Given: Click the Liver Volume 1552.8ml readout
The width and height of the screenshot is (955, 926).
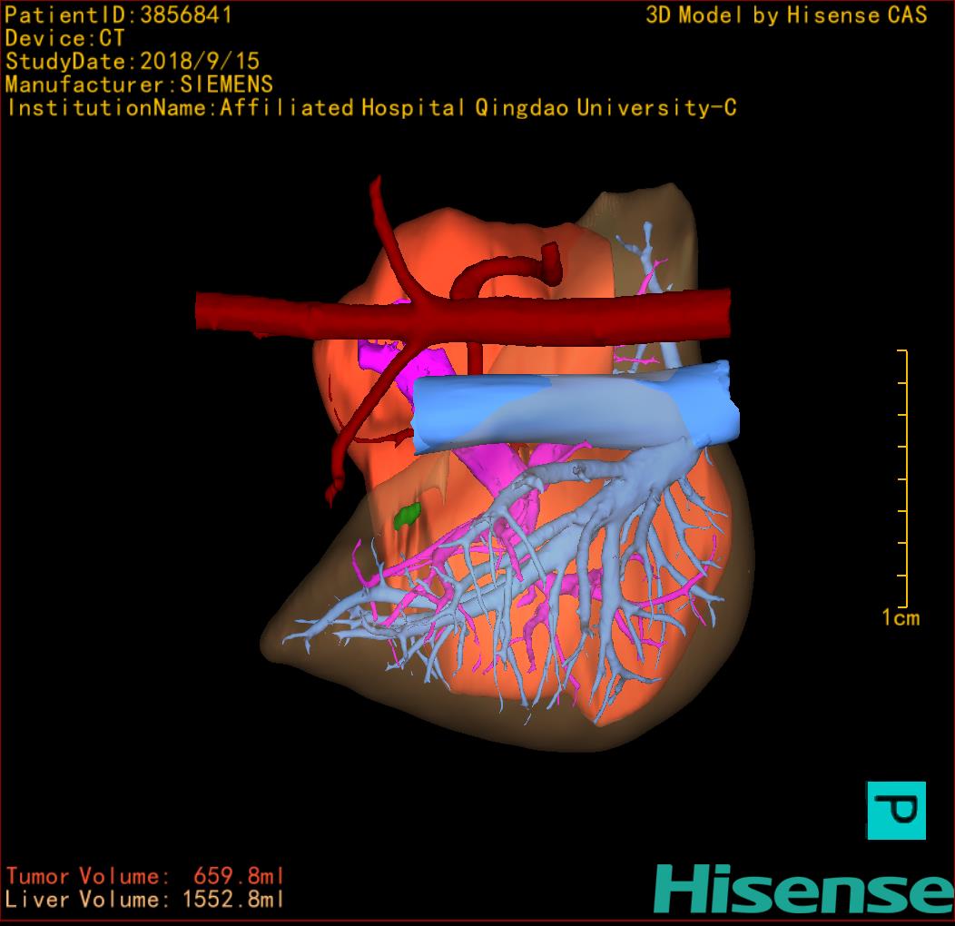Looking at the screenshot, I should click(145, 899).
